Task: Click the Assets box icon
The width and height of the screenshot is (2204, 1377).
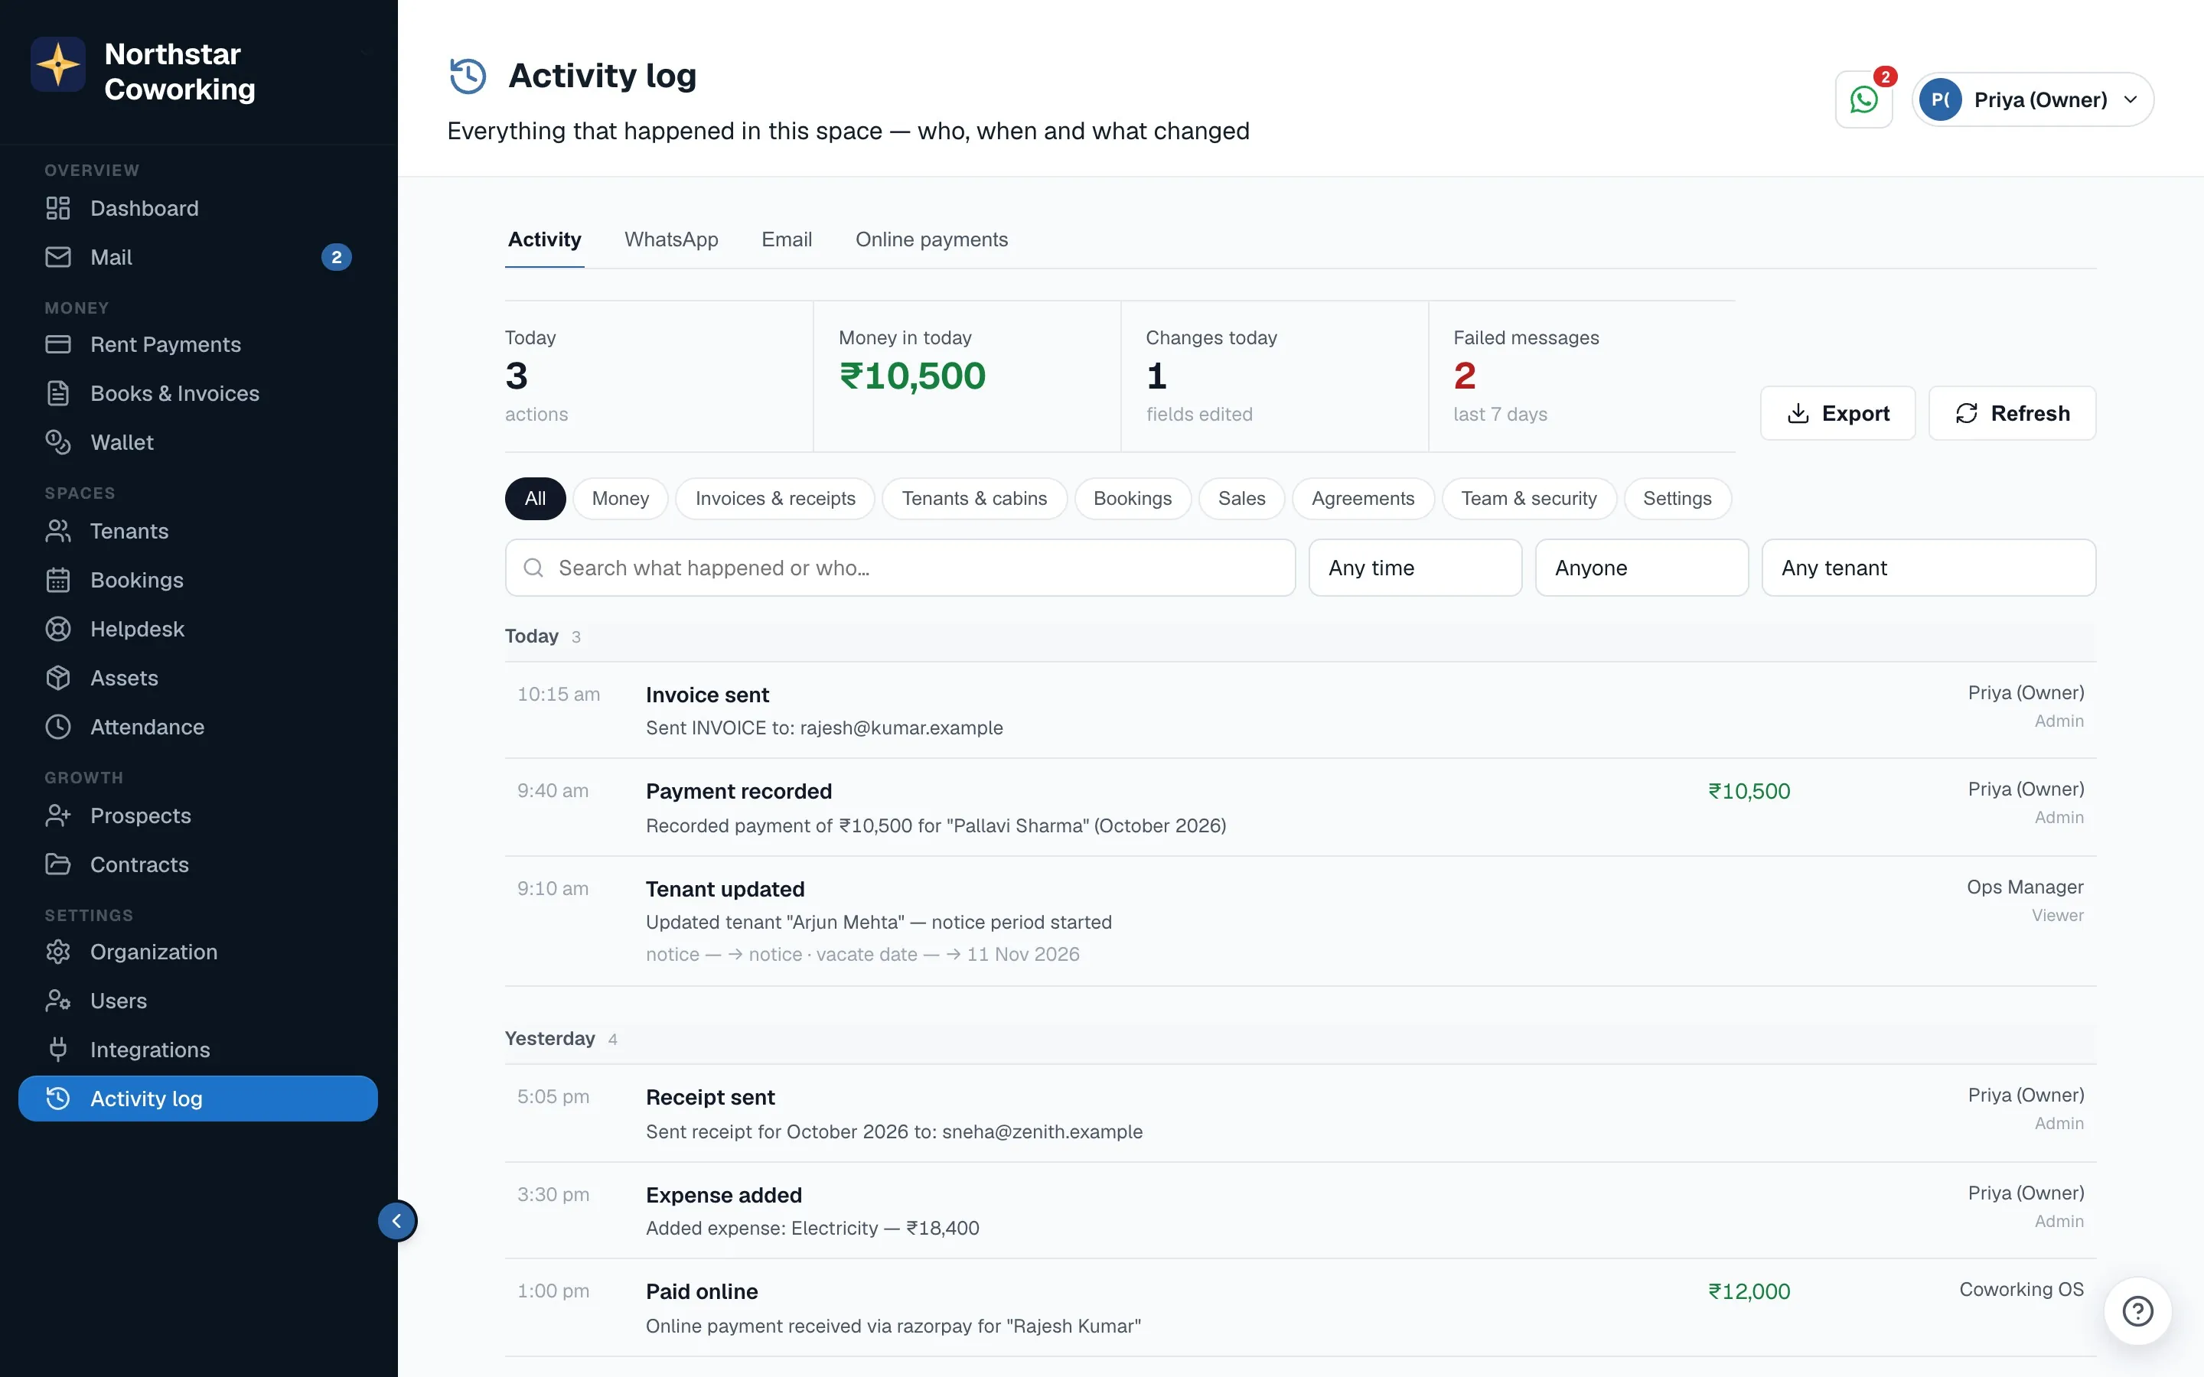Action: click(x=58, y=679)
